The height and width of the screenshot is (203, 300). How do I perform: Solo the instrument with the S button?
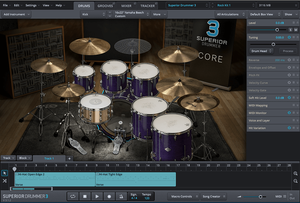click(291, 30)
